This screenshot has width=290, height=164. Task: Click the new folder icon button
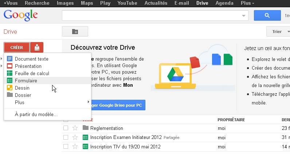click(75, 32)
